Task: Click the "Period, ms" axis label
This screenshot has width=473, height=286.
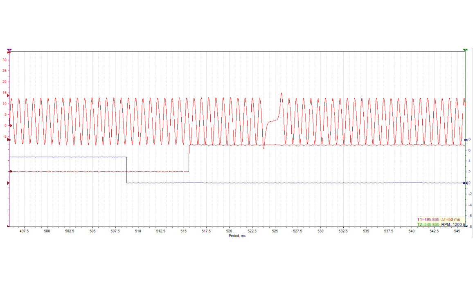Action: tap(237, 236)
